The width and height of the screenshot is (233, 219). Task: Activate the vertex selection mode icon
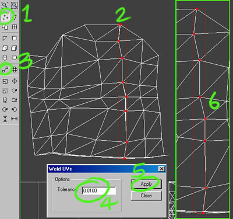coord(5,17)
